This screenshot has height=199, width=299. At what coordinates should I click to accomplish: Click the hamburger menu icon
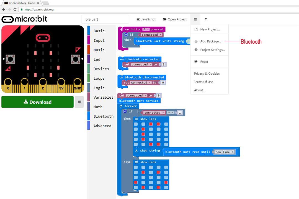[195, 19]
